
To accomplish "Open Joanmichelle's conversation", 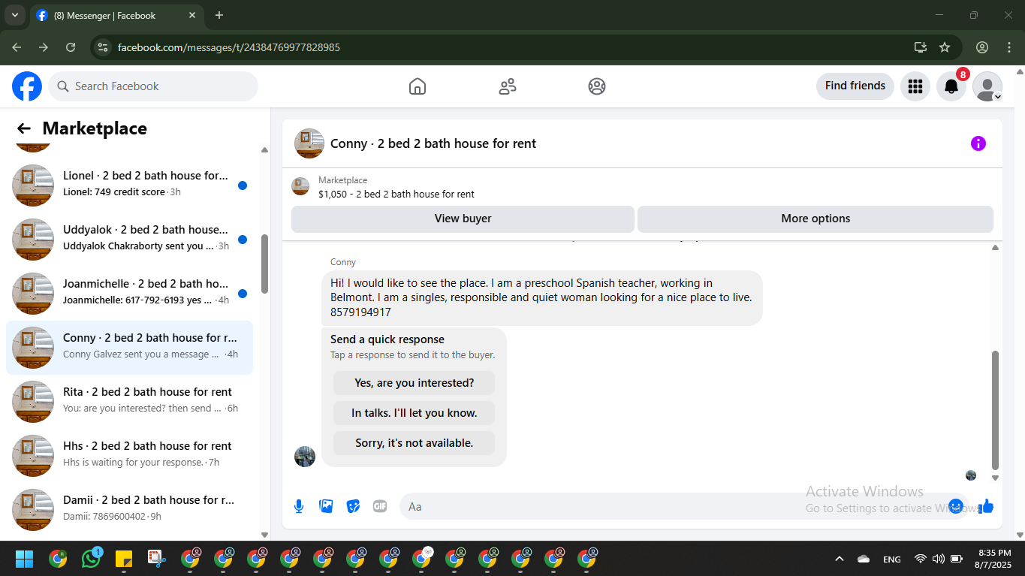I will 129,293.
